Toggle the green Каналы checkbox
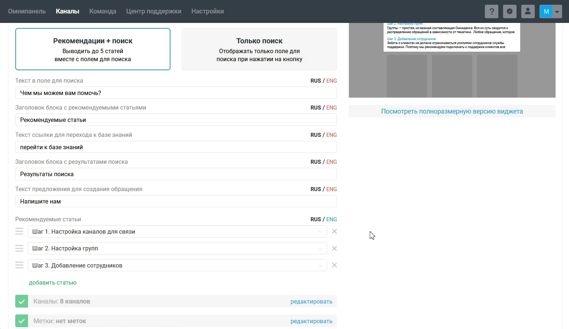This screenshot has height=329, width=569. 22,301
